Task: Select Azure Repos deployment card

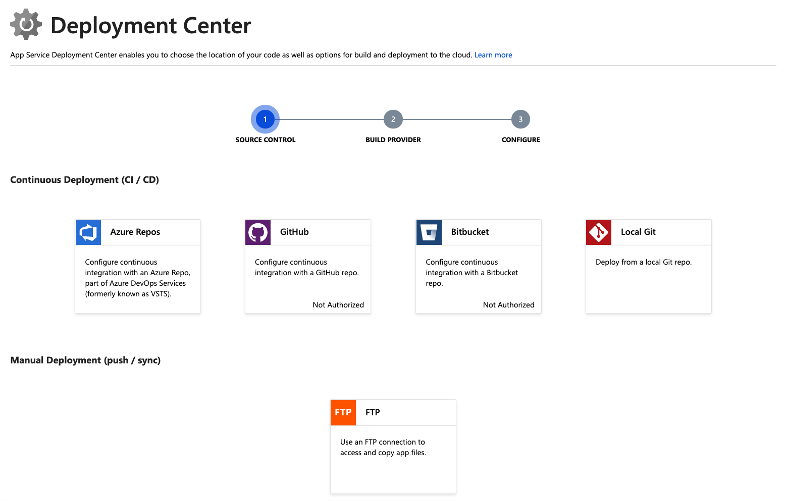Action: 137,267
